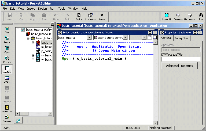
Task: Click the New icon in sidebar
Action: point(7,30)
